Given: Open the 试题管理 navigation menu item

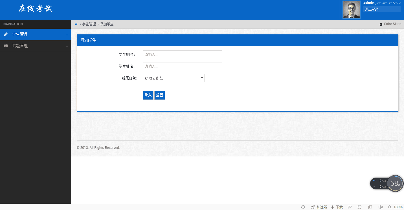Looking at the screenshot, I should tap(36, 46).
